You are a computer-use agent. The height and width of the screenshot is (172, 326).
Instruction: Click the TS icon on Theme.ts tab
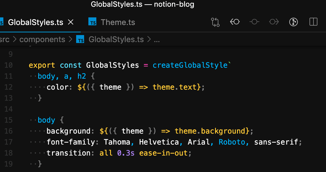coord(92,22)
